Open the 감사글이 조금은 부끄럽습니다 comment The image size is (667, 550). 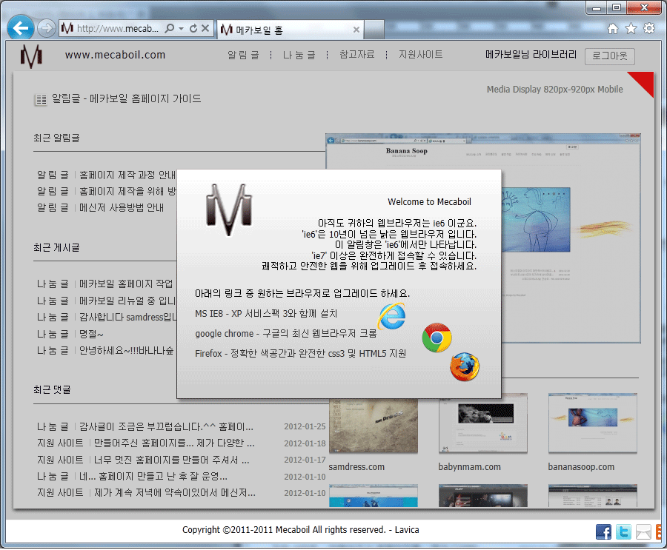click(166, 426)
